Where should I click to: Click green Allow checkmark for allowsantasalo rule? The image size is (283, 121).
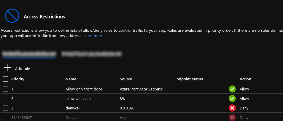(232, 98)
